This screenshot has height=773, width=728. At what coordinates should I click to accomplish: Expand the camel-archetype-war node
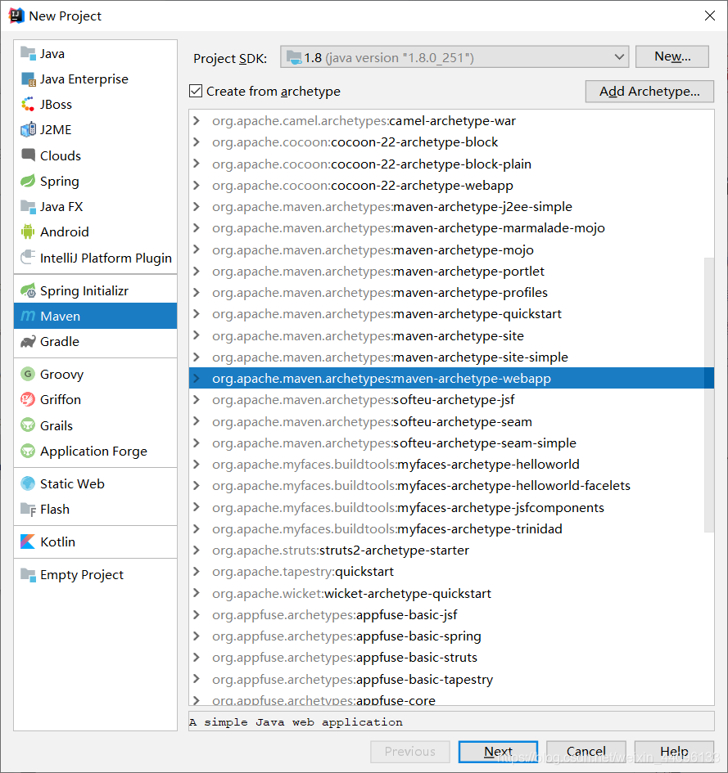tap(197, 121)
